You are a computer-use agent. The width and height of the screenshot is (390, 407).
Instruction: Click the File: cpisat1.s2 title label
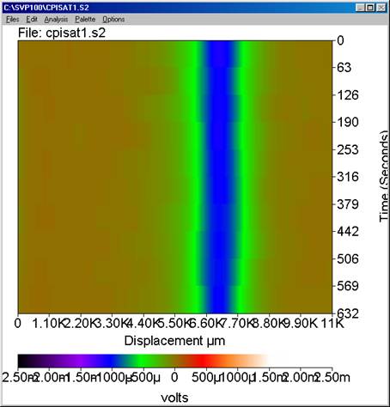[62, 33]
